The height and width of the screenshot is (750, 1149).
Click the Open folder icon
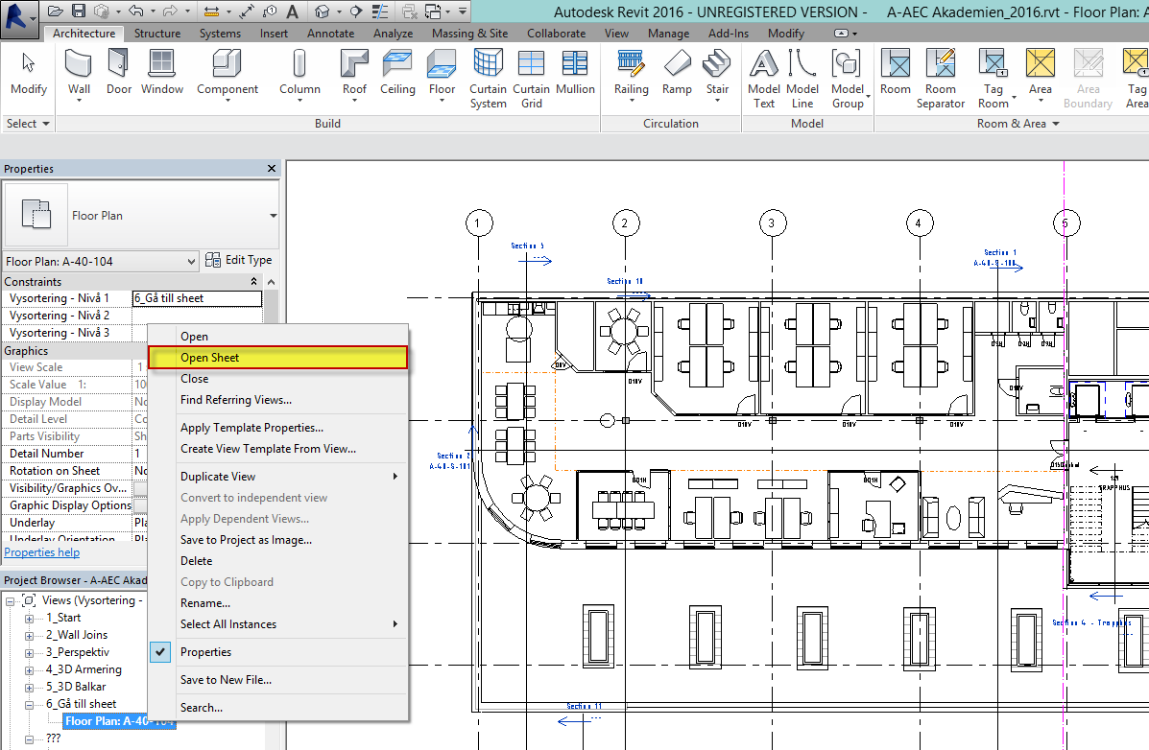click(x=55, y=11)
